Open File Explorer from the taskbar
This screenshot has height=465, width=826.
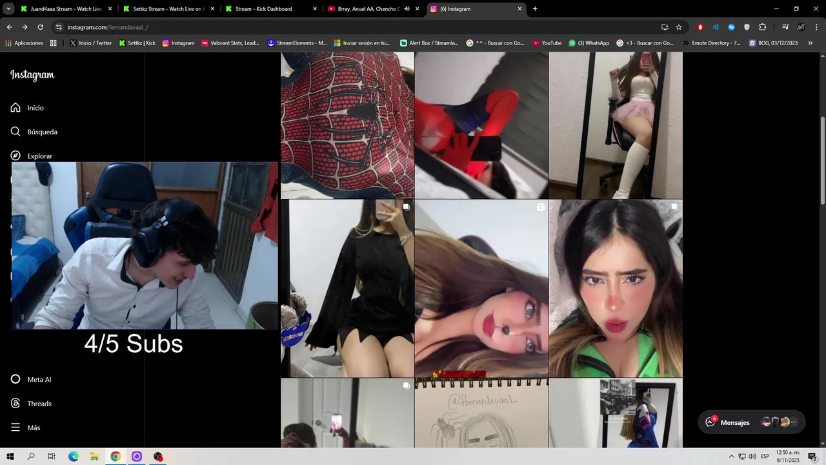[x=94, y=457]
